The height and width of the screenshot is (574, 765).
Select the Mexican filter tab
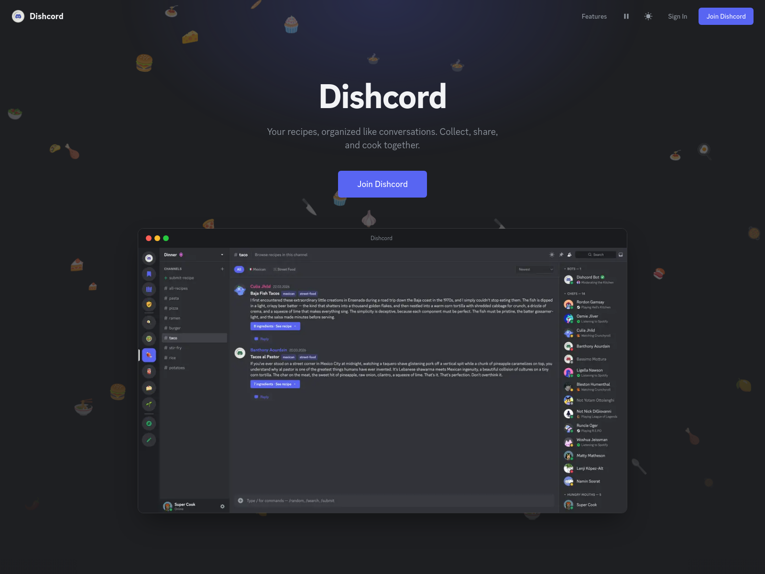click(x=258, y=269)
